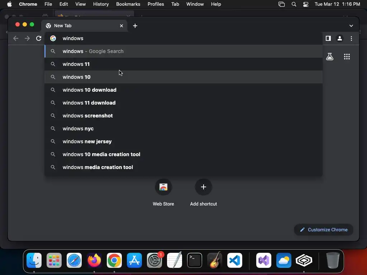Launch Finder from the Dock
Viewport: 367px width, 275px height.
pyautogui.click(x=34, y=260)
